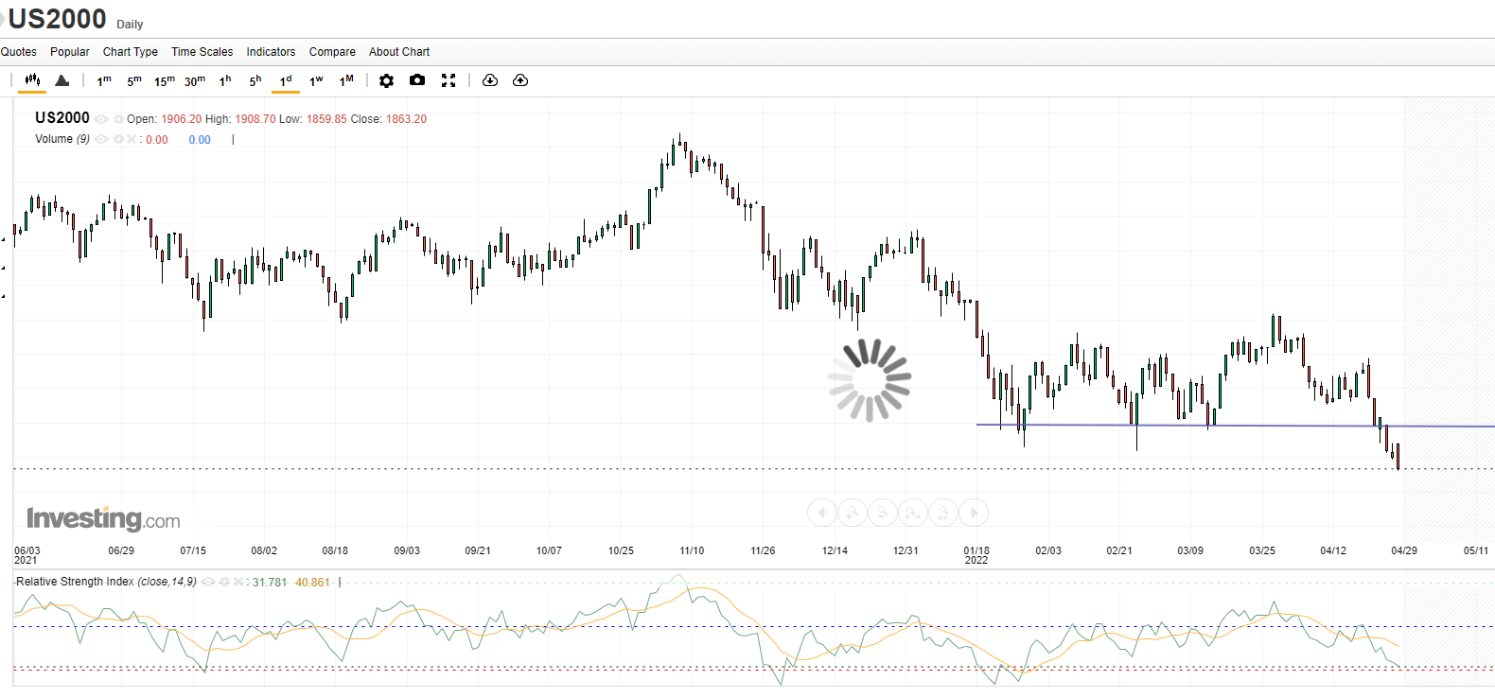The width and height of the screenshot is (1495, 698).
Task: Take a chart snapshot with camera icon
Action: (x=417, y=80)
